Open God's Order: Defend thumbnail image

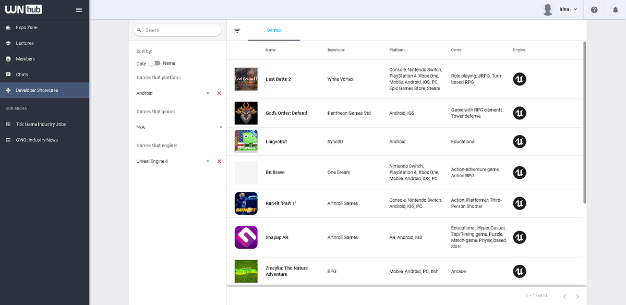tap(246, 113)
